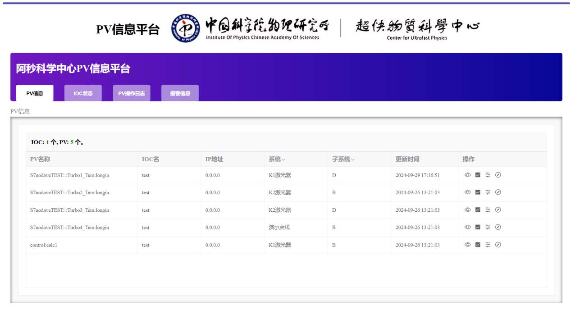Viewport: 571px width, 310px height.
Task: Click IP 0.0.0.0 in control:calc1 row
Action: click(x=213, y=245)
